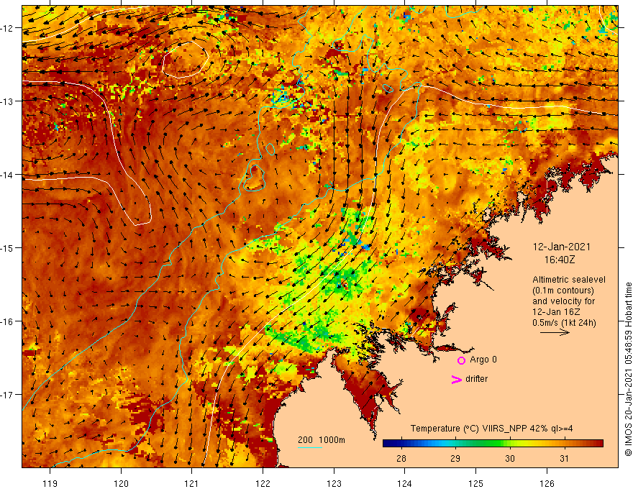Click latitude axis label -16
The image size is (633, 489).
pos(7,321)
